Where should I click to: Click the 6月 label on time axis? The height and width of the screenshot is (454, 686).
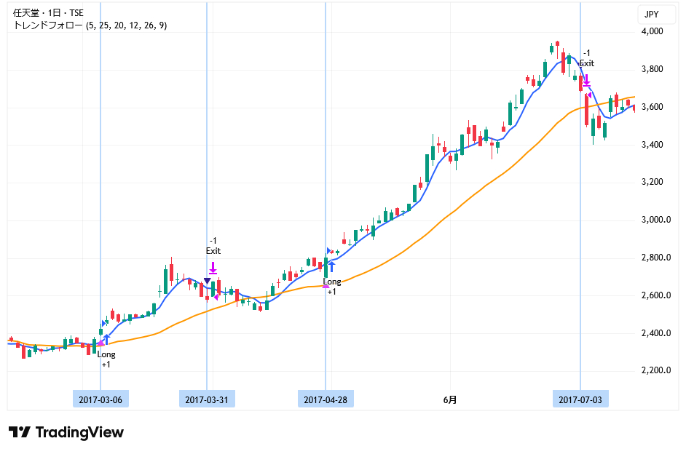coord(451,399)
